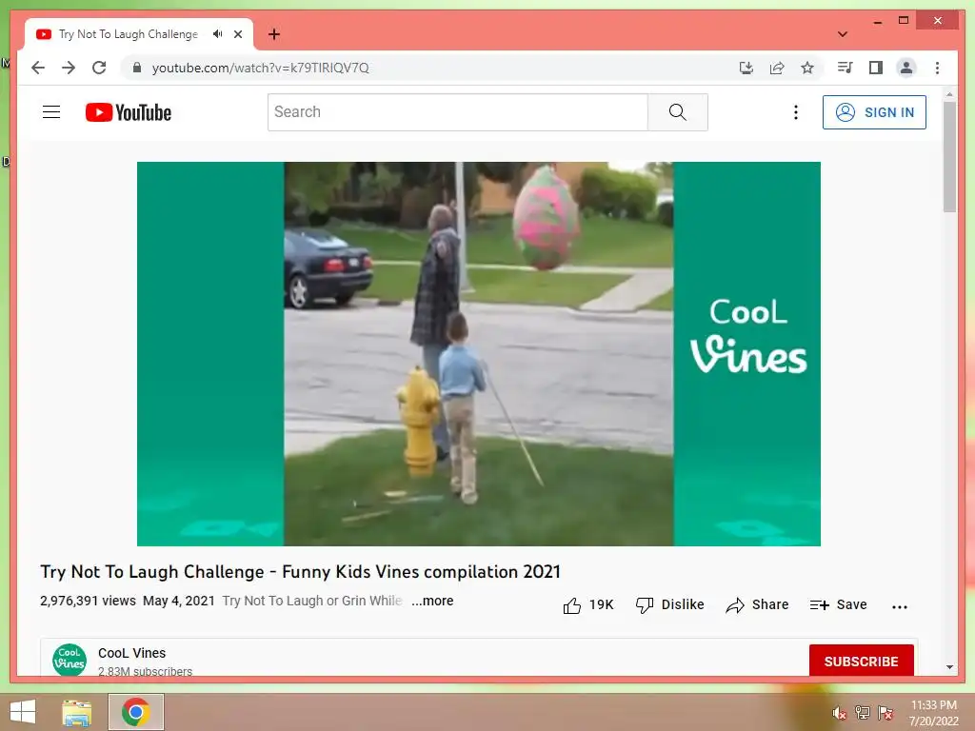Screen dimensions: 975x731
Task: Install or download page icon in address bar
Action: pos(746,68)
